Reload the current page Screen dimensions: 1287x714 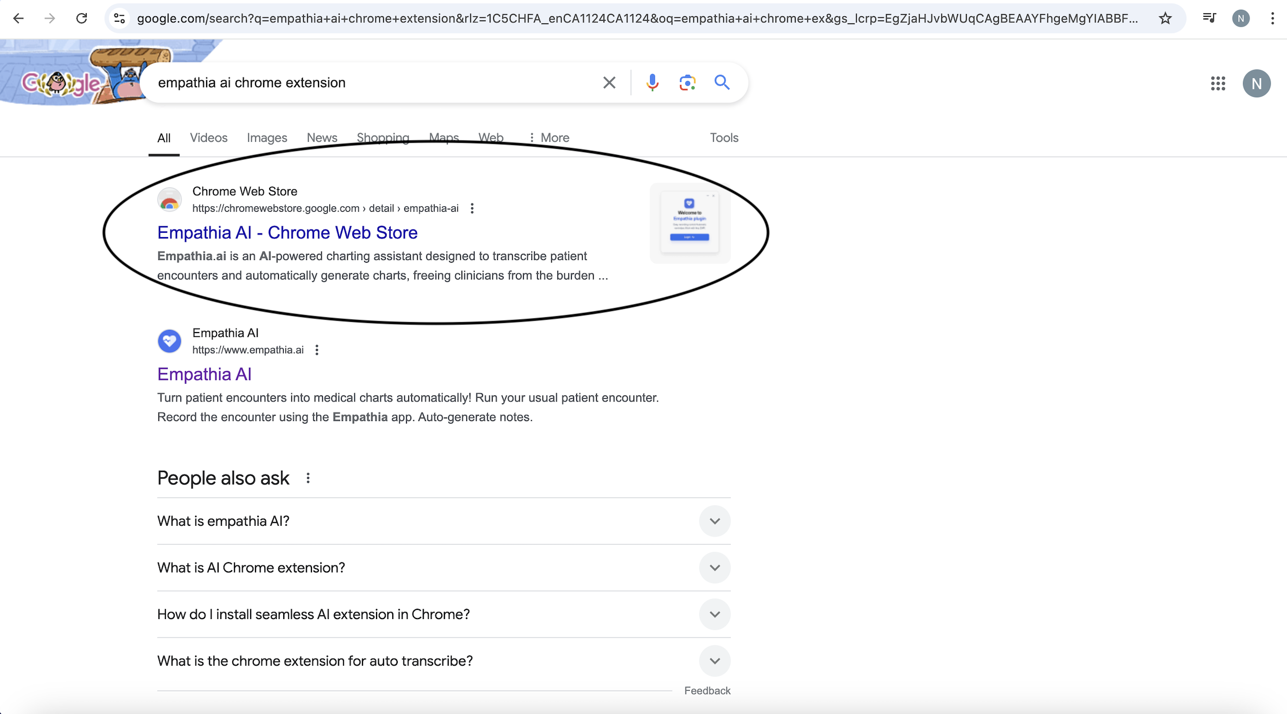click(x=81, y=18)
